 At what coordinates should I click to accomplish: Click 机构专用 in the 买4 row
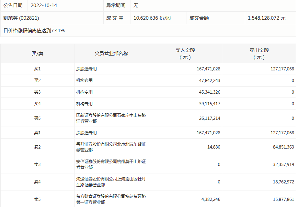(x=85, y=104)
